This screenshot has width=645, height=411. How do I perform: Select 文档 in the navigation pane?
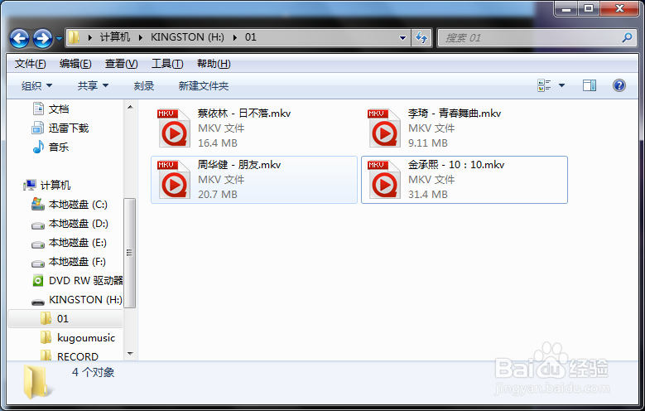coord(59,109)
